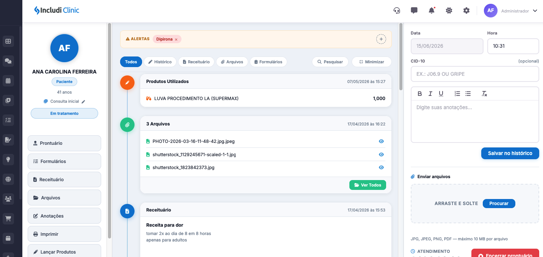Click the green Ver Todos button

click(368, 185)
